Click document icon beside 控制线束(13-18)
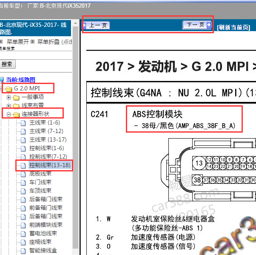Screen dimensions: 256x255 point(23,165)
